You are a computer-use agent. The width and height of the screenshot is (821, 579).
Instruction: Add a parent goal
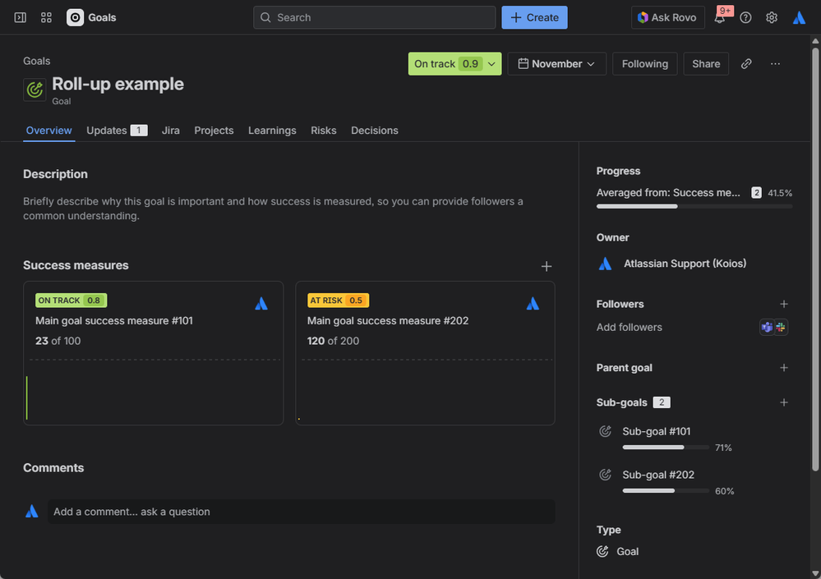[x=784, y=368]
